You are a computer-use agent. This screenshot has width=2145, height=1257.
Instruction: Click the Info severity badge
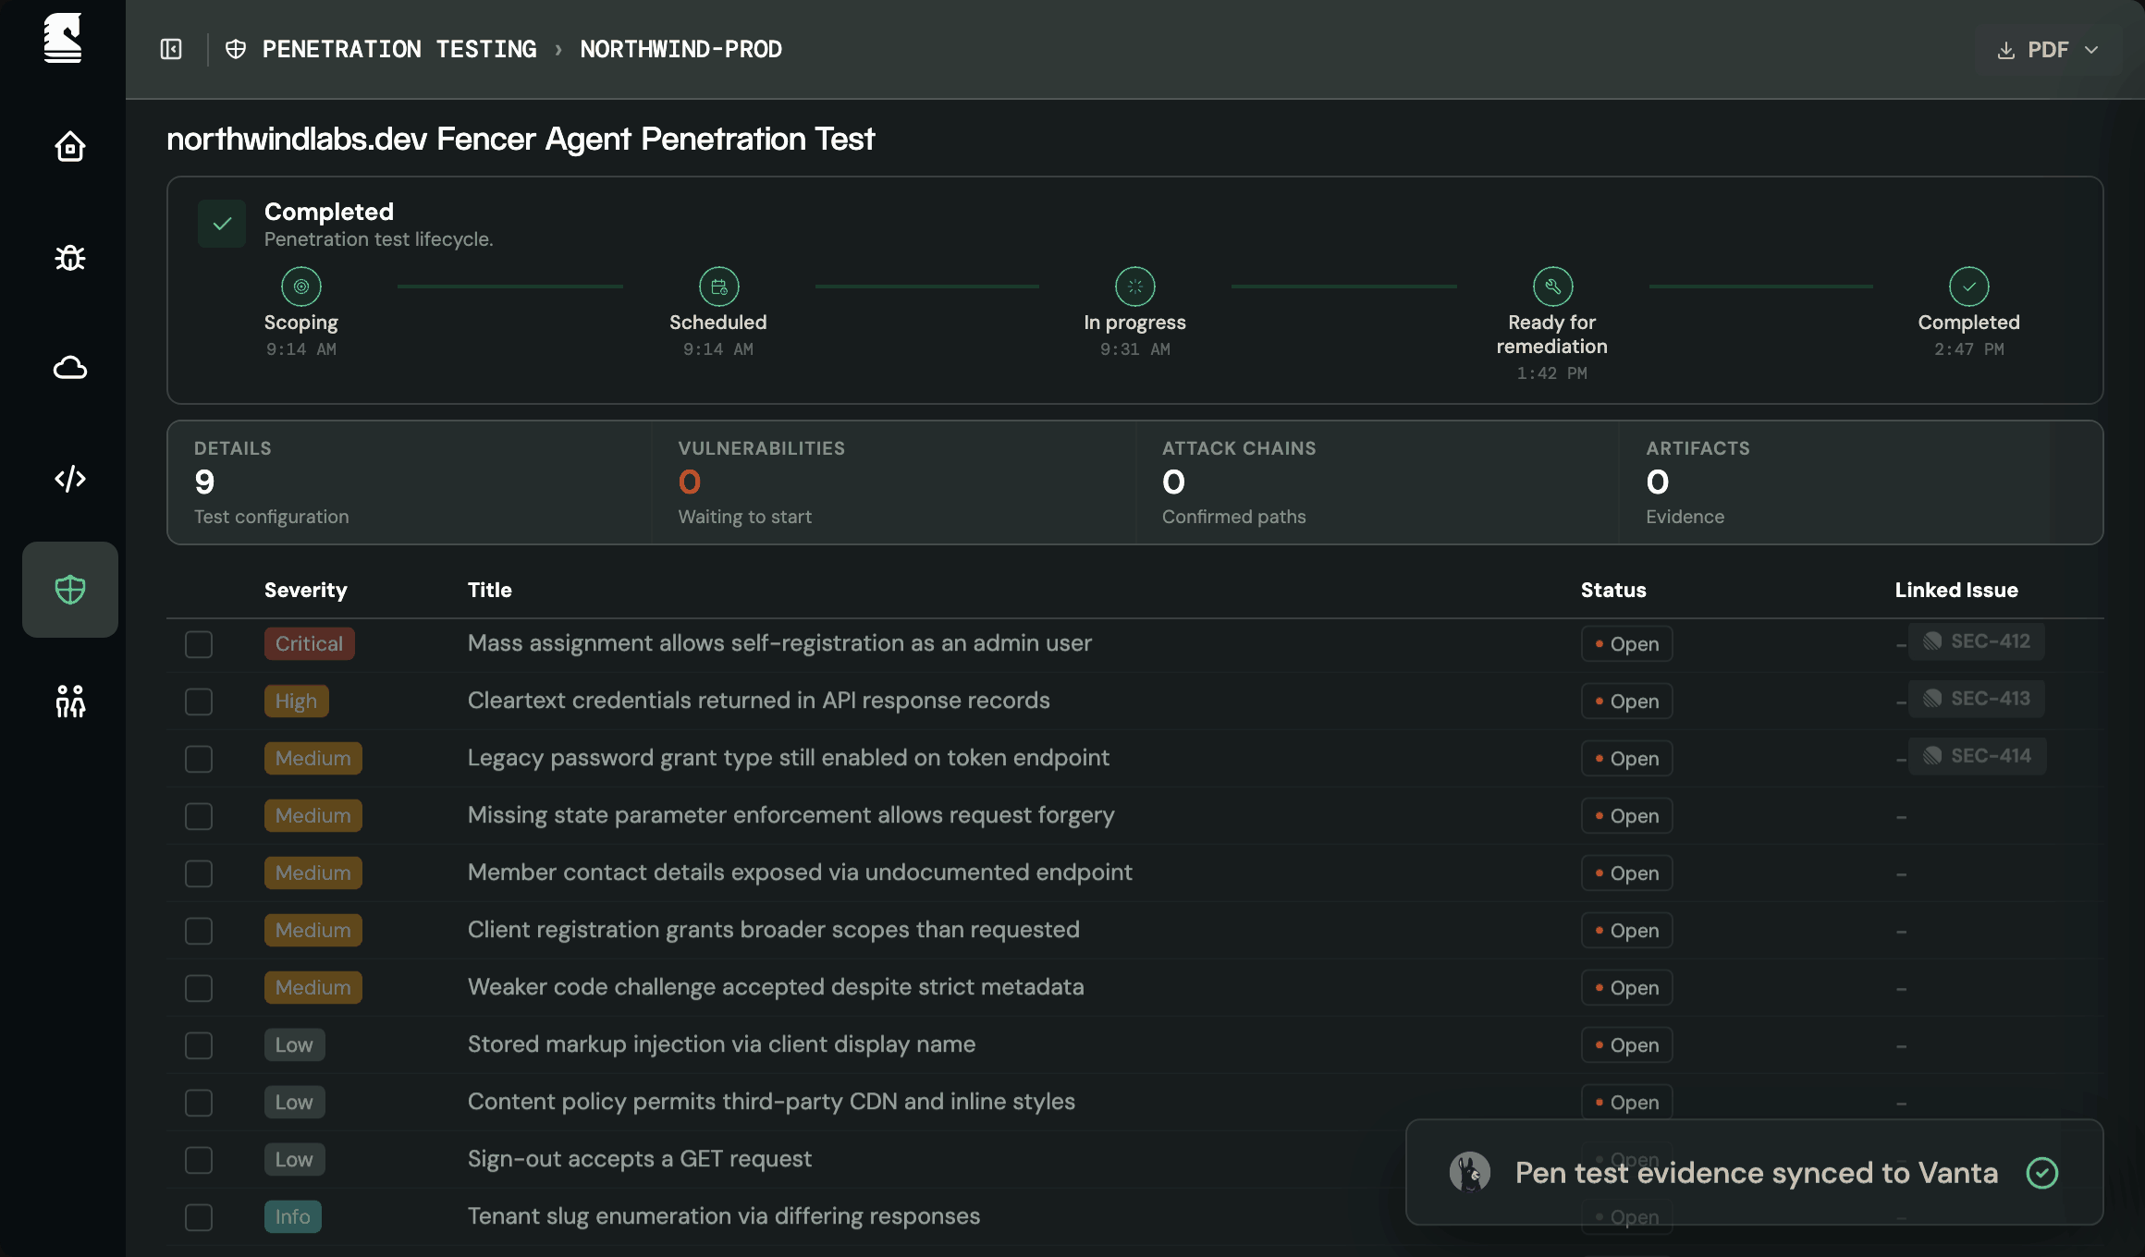click(x=293, y=1216)
